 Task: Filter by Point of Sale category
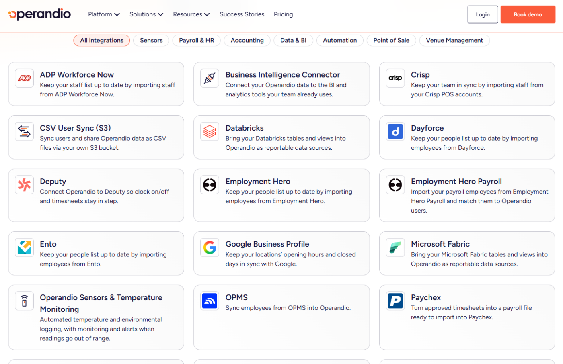pos(391,40)
